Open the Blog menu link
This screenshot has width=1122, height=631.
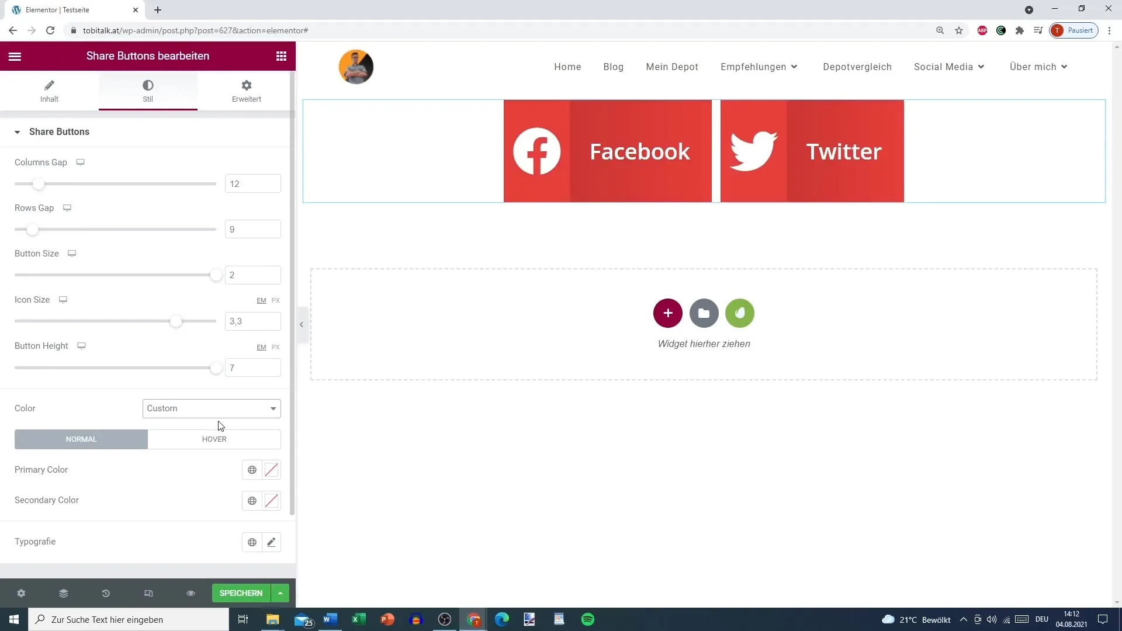(614, 67)
